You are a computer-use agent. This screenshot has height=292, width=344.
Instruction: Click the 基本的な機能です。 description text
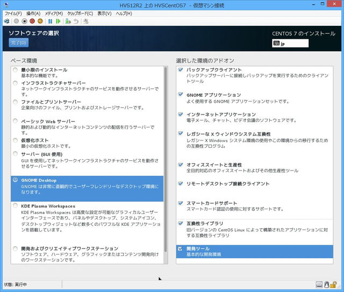[40, 76]
